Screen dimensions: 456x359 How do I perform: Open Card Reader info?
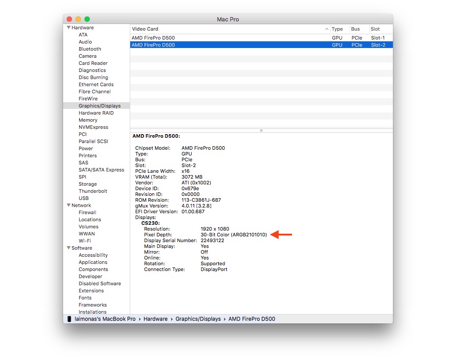93,63
